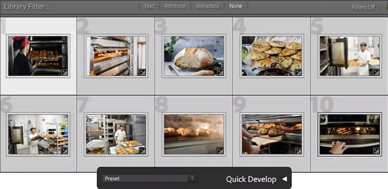Viewport: 388px width, 189px height.
Task: Select thumbnail of baker opening oven door
Action: (349, 56)
